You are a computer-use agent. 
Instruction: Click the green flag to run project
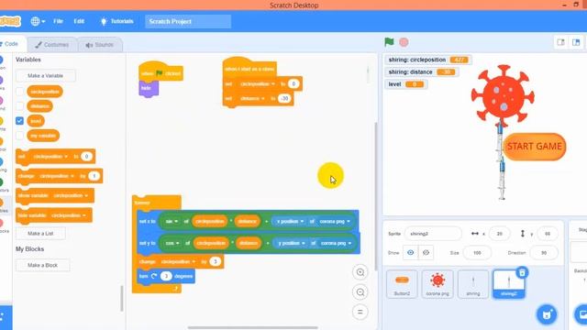(x=389, y=42)
